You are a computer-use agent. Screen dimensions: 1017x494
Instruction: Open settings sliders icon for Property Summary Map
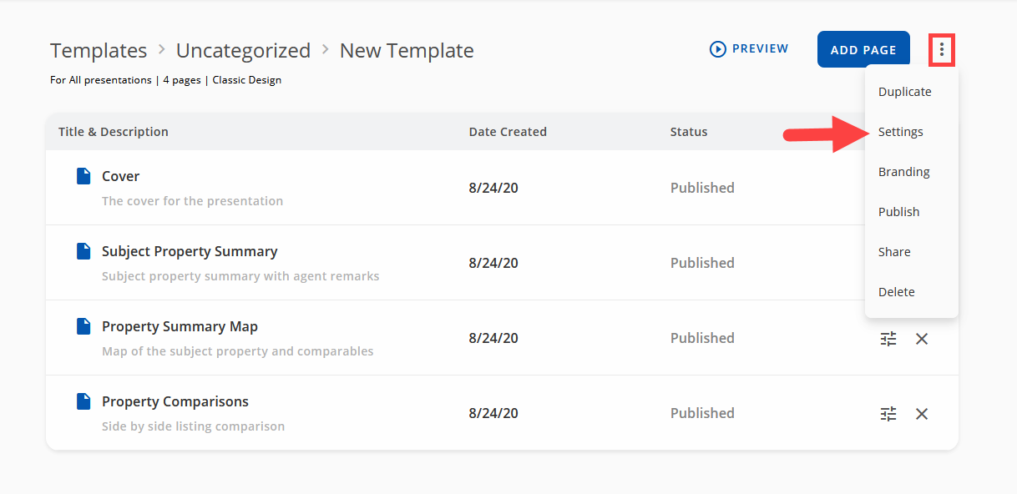888,339
